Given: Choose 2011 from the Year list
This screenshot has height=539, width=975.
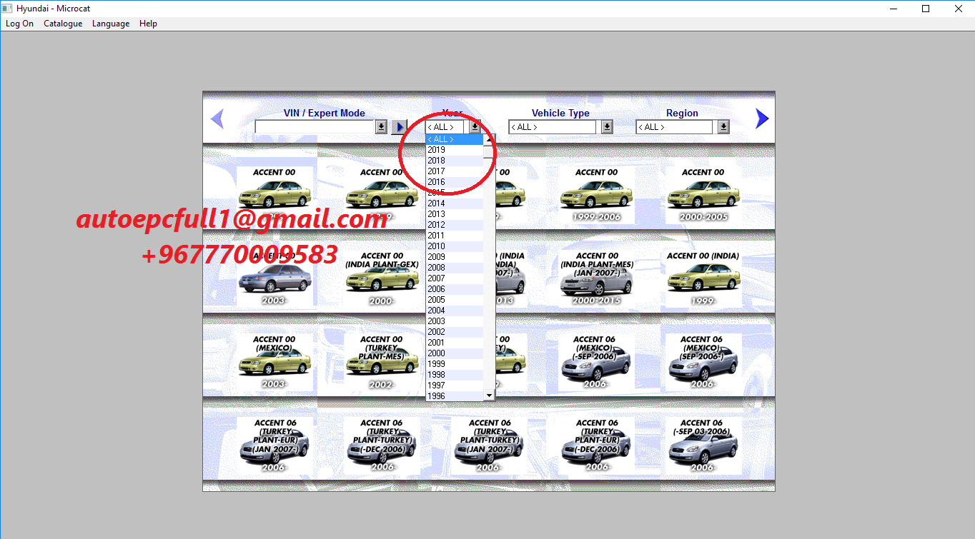Looking at the screenshot, I should [455, 236].
